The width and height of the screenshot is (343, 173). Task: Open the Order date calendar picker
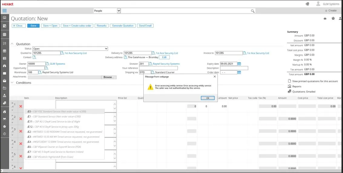coord(239,73)
